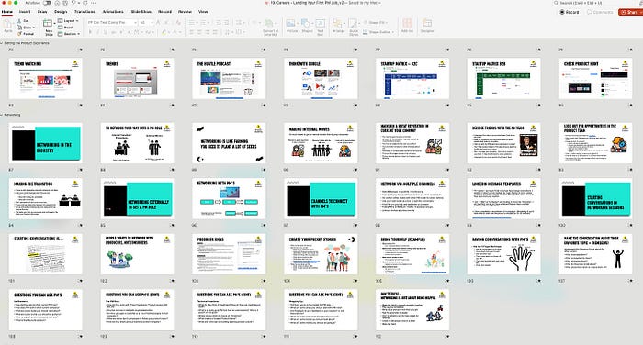The width and height of the screenshot is (643, 345).
Task: Click the bulleted list icon
Action: pos(191,23)
